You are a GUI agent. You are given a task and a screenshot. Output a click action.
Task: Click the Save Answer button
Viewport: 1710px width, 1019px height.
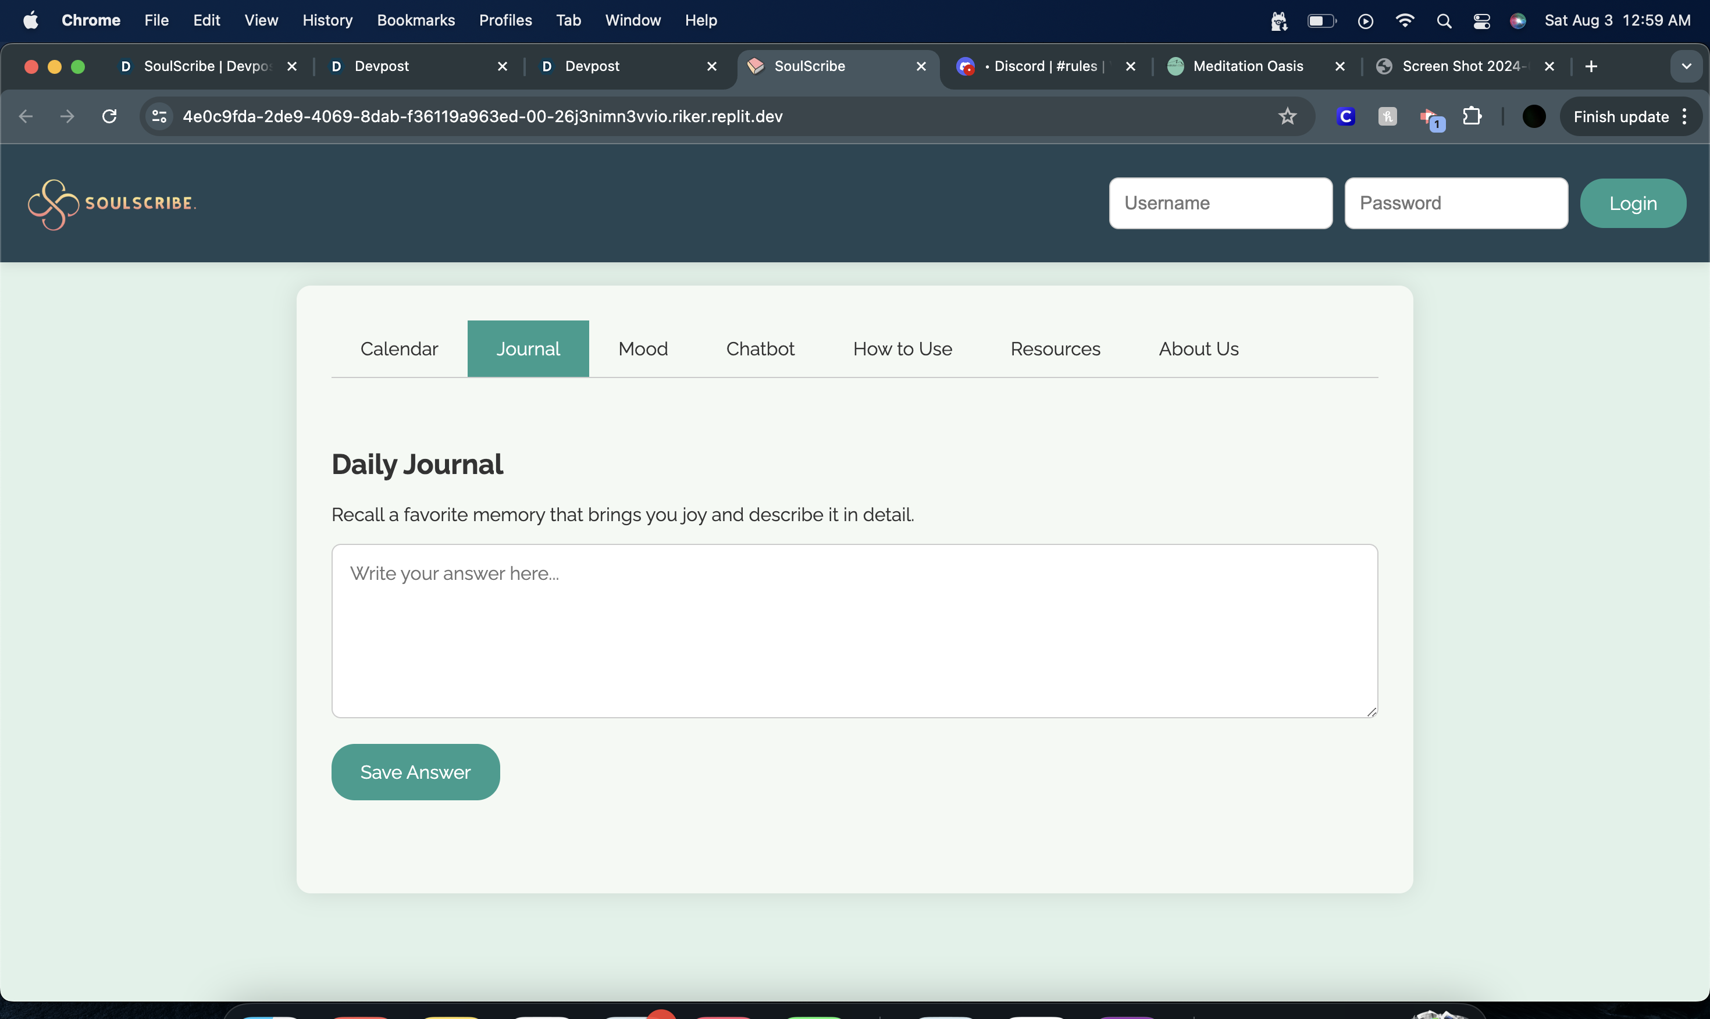(415, 772)
